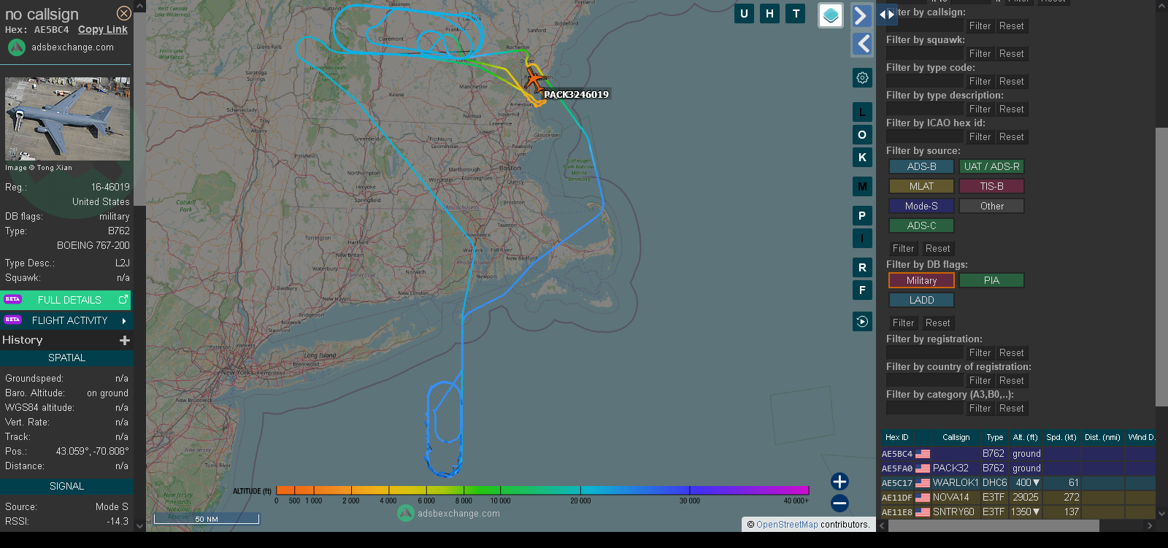
Task: Open the map layers switcher
Action: pos(831,15)
